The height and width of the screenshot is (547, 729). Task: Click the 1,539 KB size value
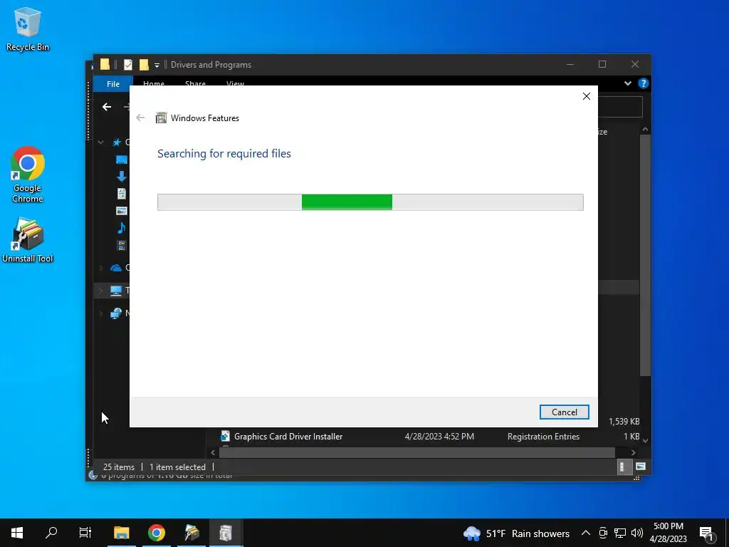624,422
